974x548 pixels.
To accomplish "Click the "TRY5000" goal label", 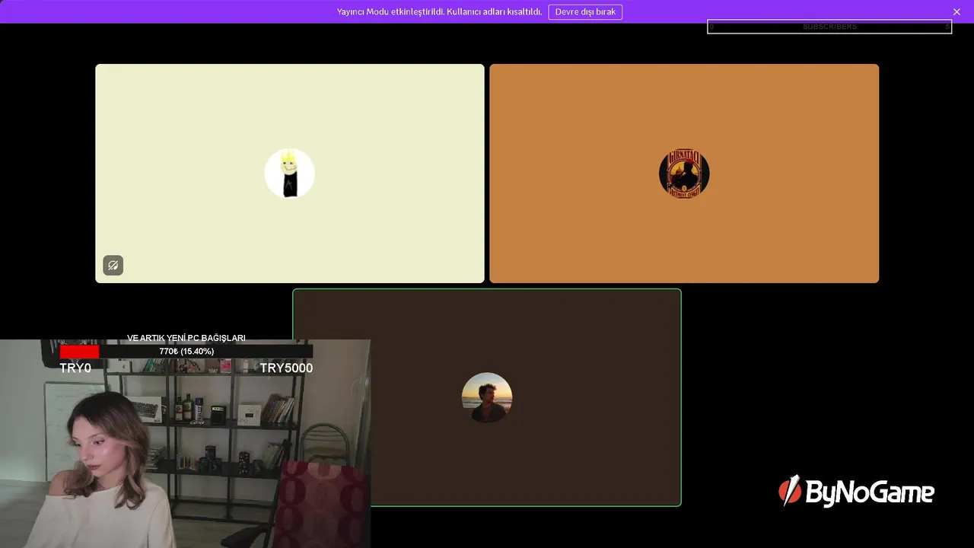I will coord(286,368).
